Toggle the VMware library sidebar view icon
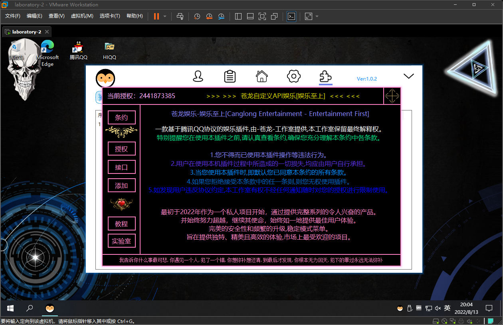This screenshot has height=325, width=503. pyautogui.click(x=238, y=16)
